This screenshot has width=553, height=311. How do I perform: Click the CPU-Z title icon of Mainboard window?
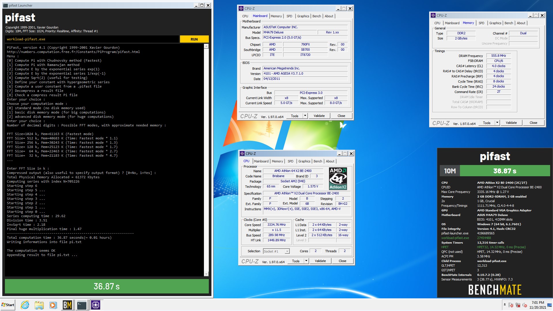241,9
